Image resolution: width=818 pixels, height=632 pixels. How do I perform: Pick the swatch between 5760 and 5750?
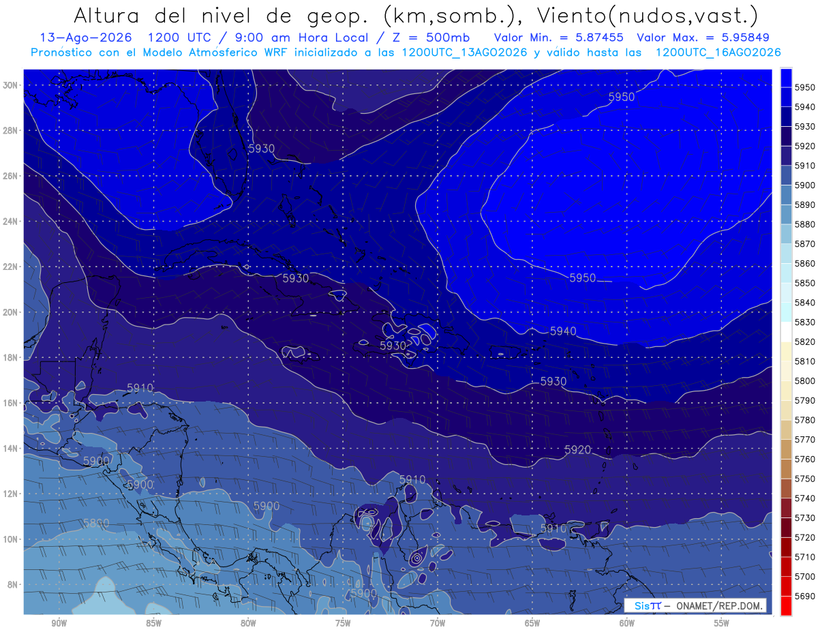[x=786, y=468]
